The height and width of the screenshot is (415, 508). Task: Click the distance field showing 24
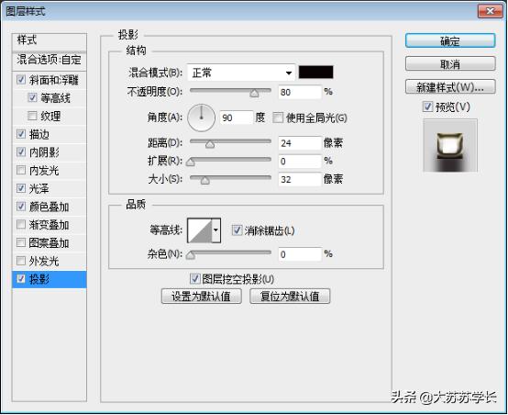coord(300,143)
